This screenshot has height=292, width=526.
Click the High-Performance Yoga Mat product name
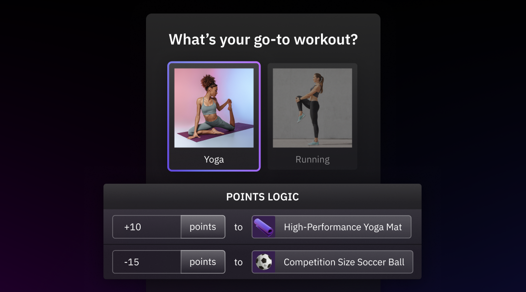[343, 227]
